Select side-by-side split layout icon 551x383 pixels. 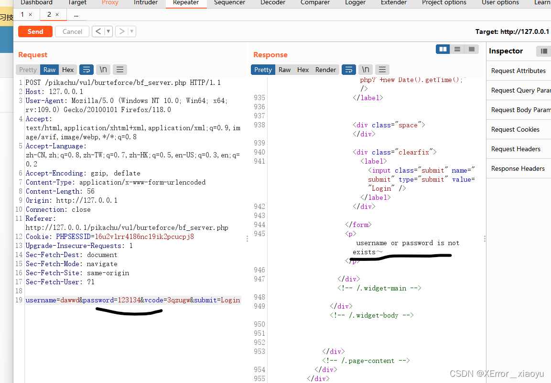(443, 49)
